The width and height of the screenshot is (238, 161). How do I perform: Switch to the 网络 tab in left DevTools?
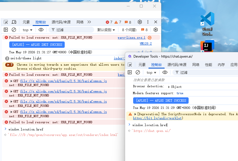80,22
